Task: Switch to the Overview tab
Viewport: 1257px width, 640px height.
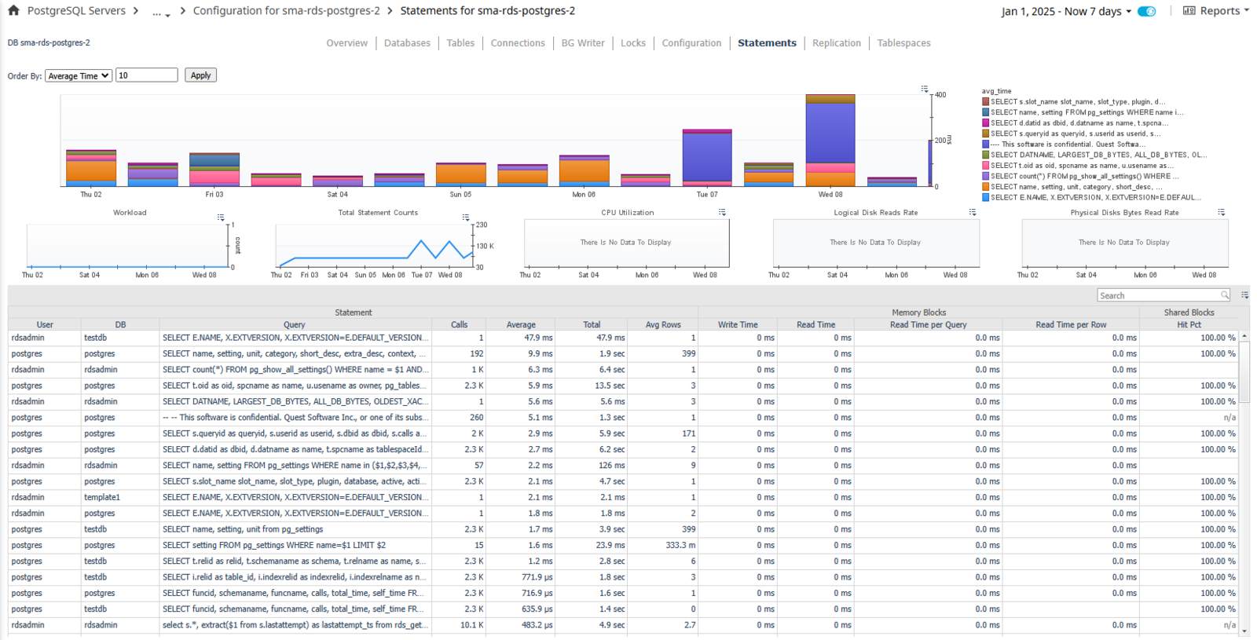Action: [x=346, y=43]
